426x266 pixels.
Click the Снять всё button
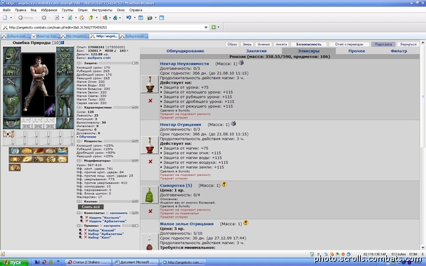91,207
